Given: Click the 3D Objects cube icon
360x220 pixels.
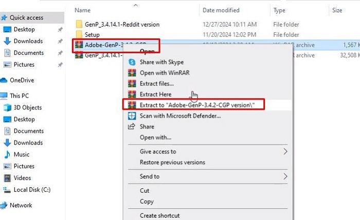Looking at the screenshot, I should (x=7, y=108).
